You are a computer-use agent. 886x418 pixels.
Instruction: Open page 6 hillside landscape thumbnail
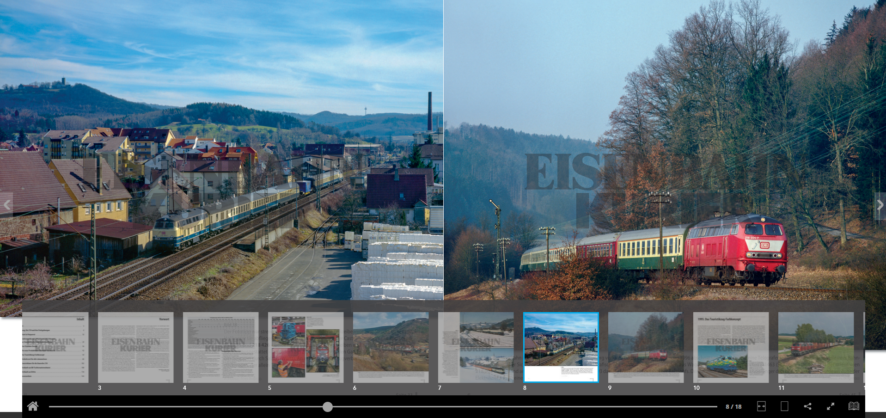[391, 347]
